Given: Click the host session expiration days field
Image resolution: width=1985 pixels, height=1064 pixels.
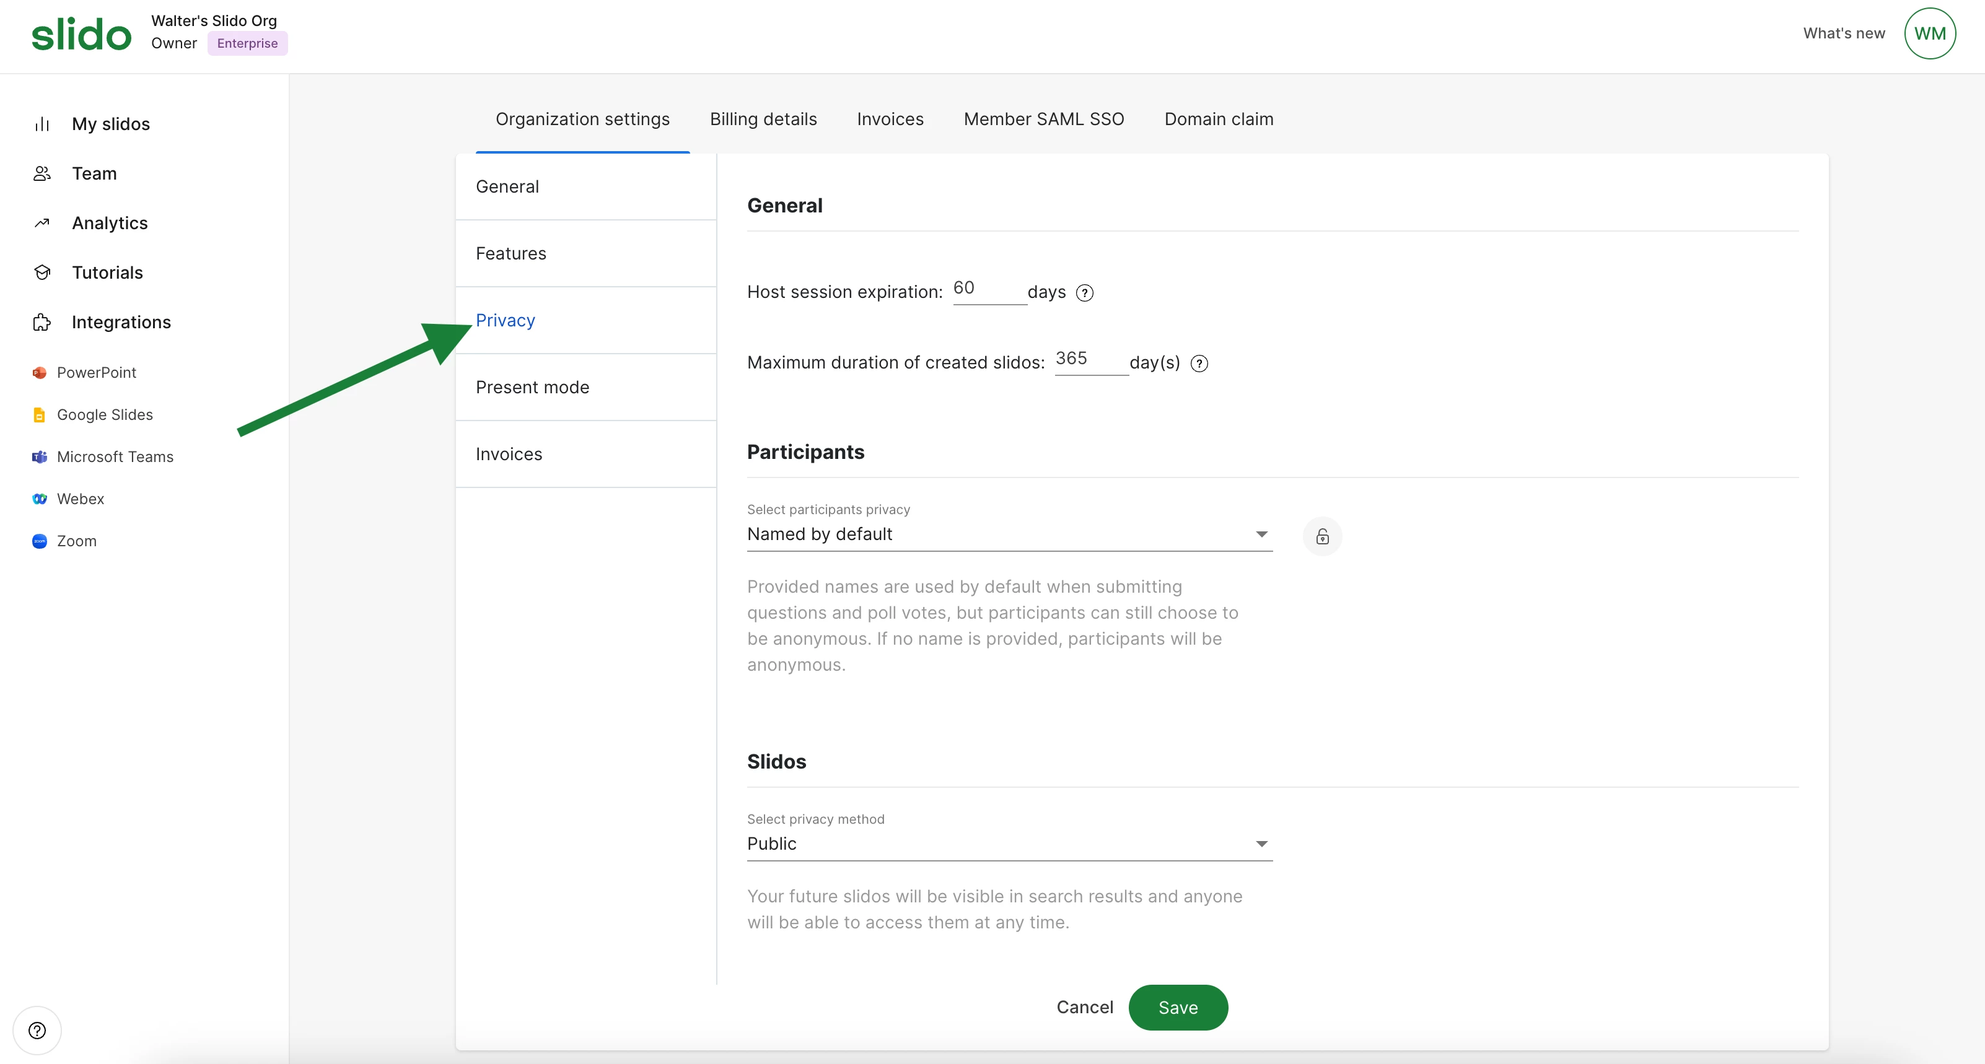Looking at the screenshot, I should pyautogui.click(x=989, y=289).
